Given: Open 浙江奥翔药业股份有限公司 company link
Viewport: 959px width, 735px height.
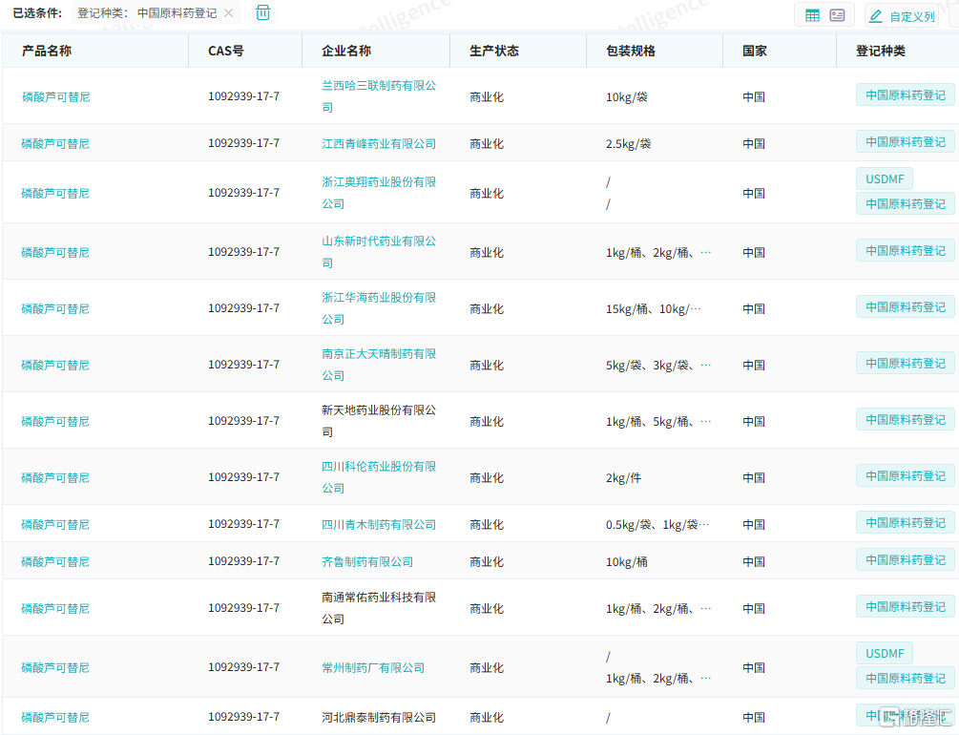Looking at the screenshot, I should pos(379,193).
